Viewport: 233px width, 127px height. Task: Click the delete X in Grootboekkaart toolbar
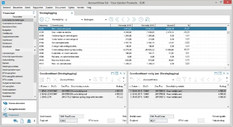coord(55,80)
